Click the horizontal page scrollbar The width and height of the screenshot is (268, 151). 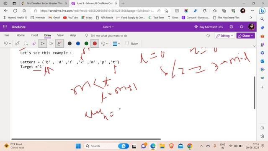(x=86, y=139)
